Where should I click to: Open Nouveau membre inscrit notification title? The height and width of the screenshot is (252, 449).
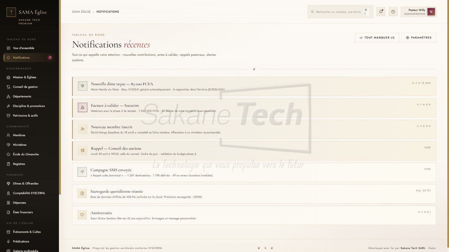click(x=112, y=127)
